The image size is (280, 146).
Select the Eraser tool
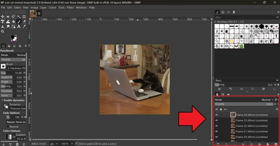(24, 22)
